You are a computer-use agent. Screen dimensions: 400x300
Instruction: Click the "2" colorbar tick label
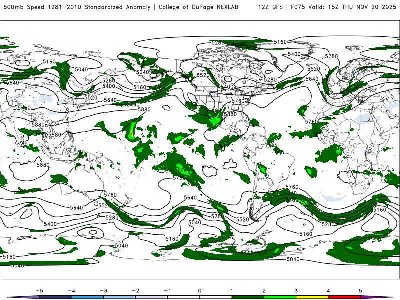click(x=264, y=291)
